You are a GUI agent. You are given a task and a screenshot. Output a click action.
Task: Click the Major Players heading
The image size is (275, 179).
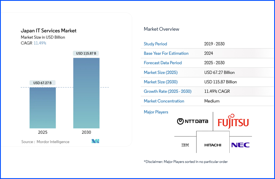tap(156, 112)
